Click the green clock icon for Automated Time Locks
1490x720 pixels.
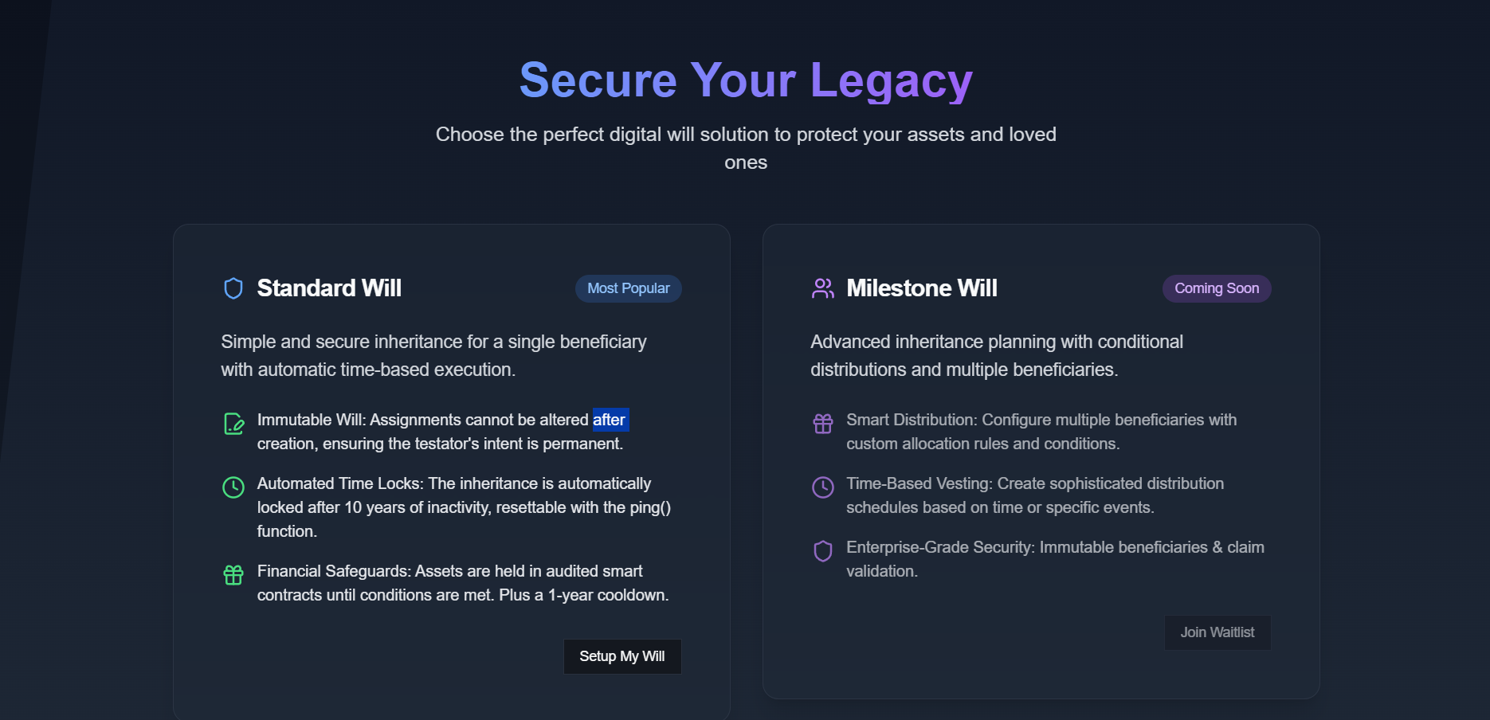[233, 487]
